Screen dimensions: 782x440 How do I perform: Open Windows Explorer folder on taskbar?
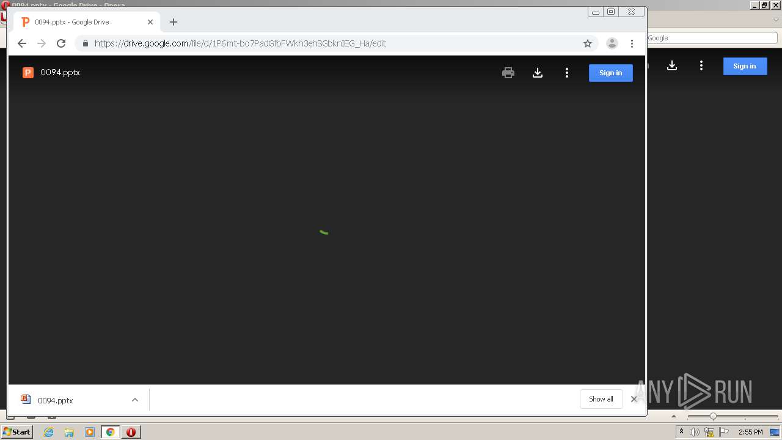click(x=69, y=432)
